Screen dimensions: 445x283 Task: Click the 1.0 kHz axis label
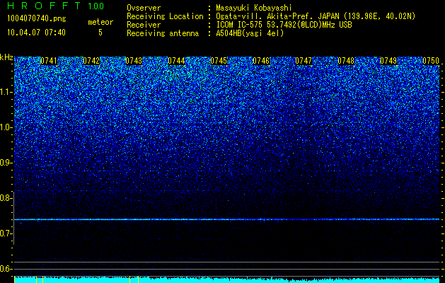pos(6,127)
